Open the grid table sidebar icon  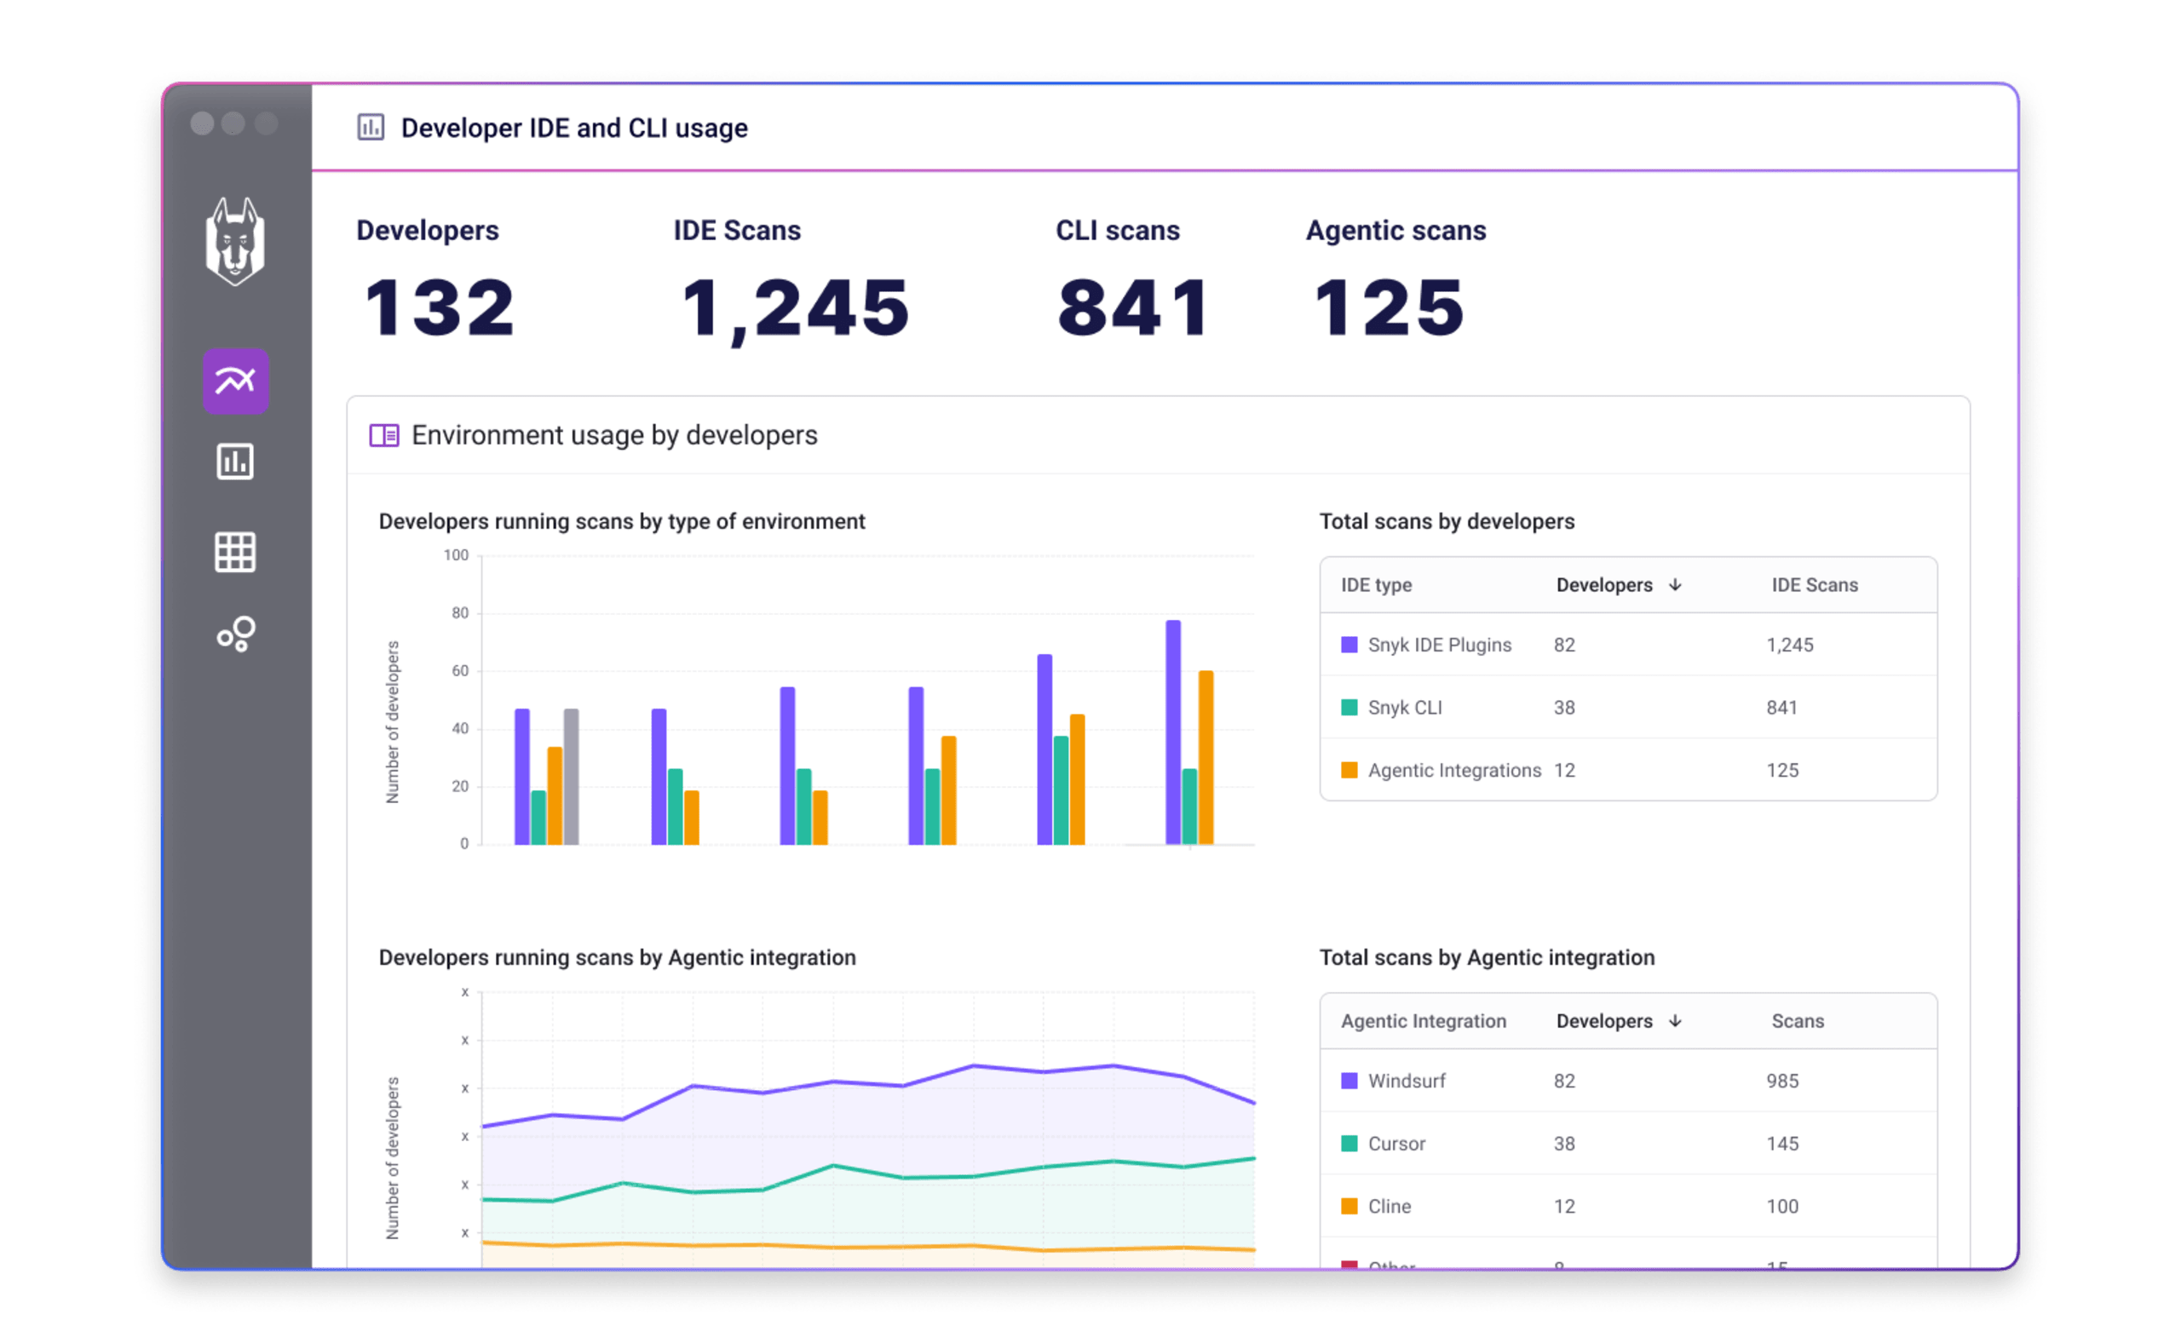point(235,553)
